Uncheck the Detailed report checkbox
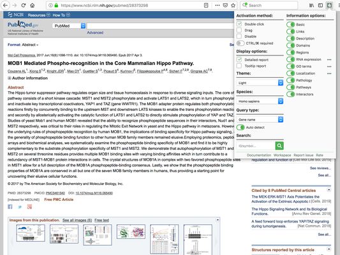This screenshot has height=255, width=340. point(239,59)
